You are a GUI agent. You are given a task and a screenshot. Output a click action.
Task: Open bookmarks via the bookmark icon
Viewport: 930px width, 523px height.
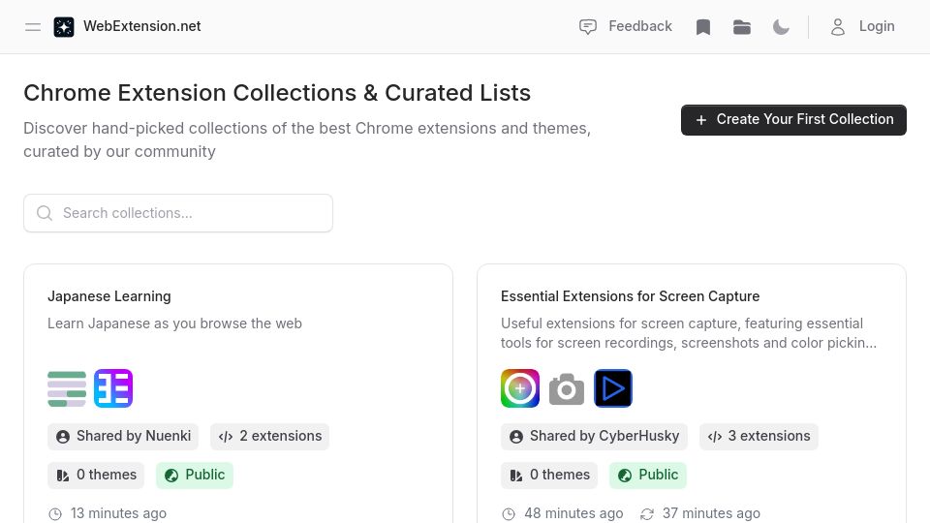pyautogui.click(x=703, y=27)
